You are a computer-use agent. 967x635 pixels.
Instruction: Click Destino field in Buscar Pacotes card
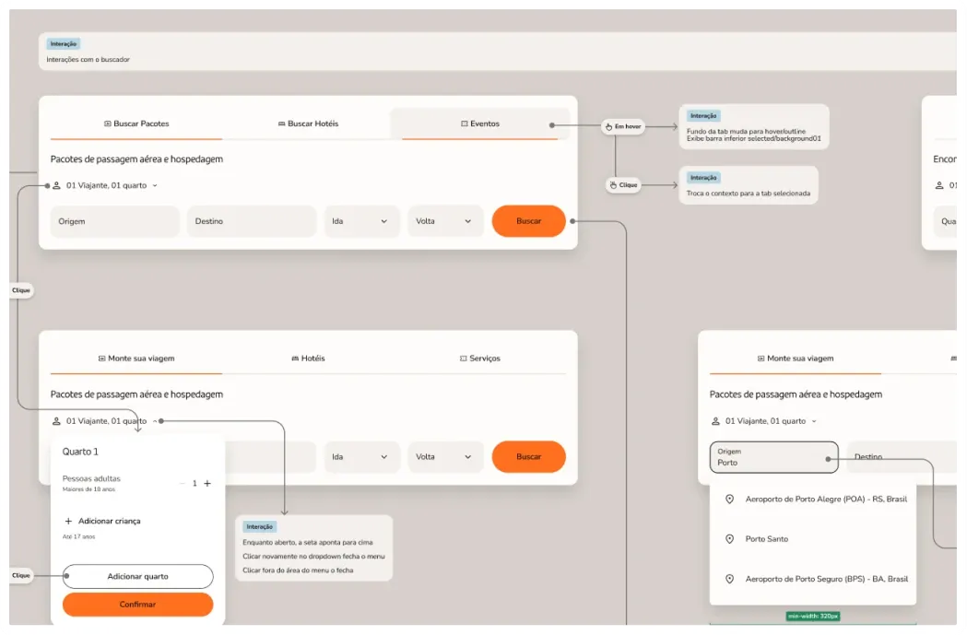252,221
